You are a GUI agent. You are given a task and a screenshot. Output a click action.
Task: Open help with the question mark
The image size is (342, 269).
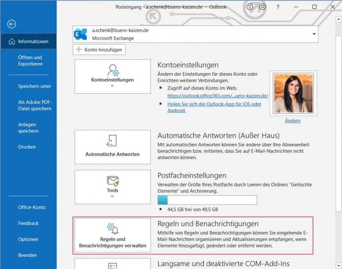(278, 7)
